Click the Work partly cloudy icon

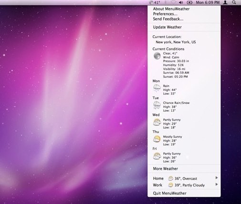click(170, 185)
